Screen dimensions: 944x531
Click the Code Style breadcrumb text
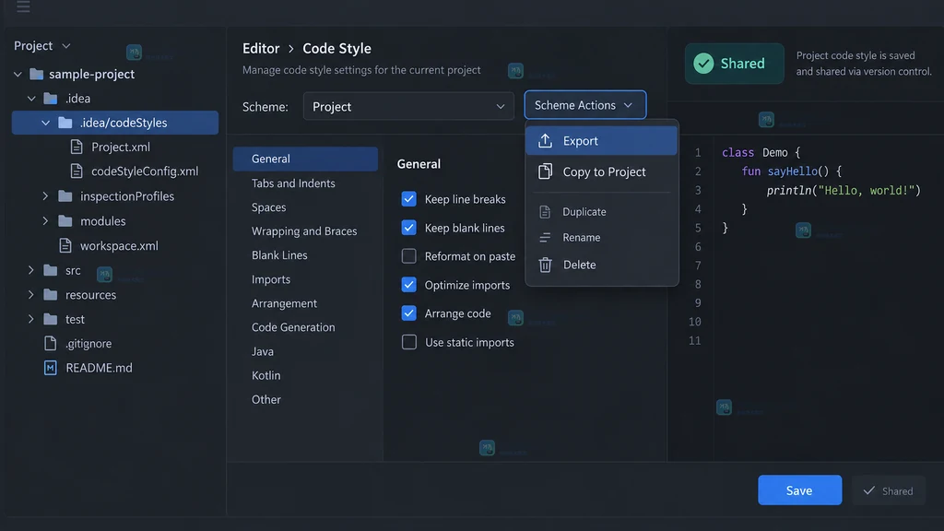[x=336, y=48]
